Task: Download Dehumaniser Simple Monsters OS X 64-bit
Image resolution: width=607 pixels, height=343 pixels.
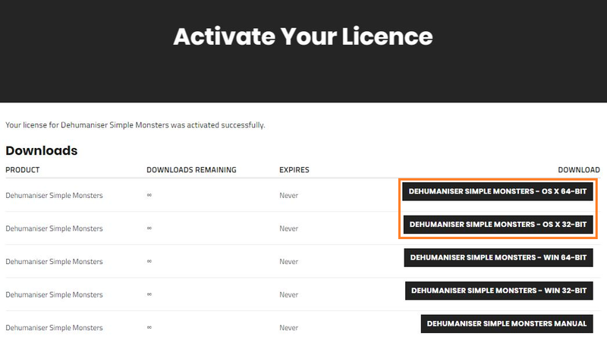Action: coord(498,191)
